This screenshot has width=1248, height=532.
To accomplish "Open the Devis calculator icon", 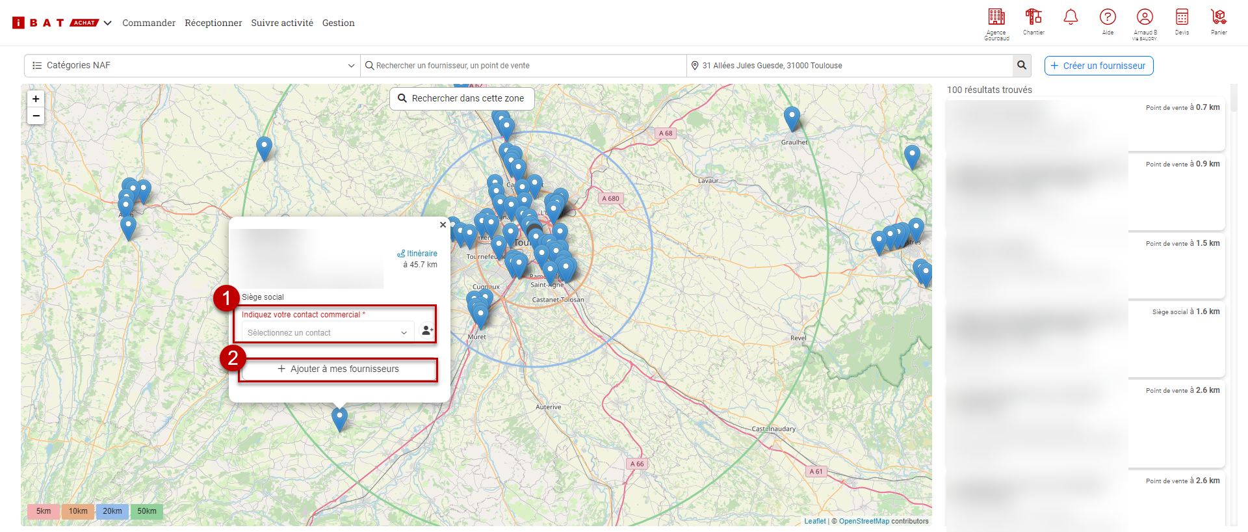I will [x=1182, y=18].
